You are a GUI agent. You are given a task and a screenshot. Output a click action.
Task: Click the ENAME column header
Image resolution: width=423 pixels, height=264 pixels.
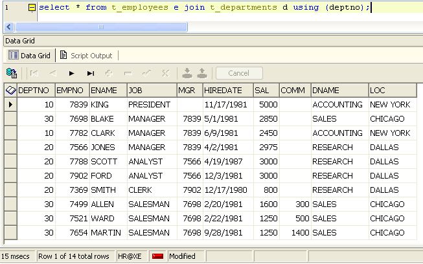coord(107,91)
